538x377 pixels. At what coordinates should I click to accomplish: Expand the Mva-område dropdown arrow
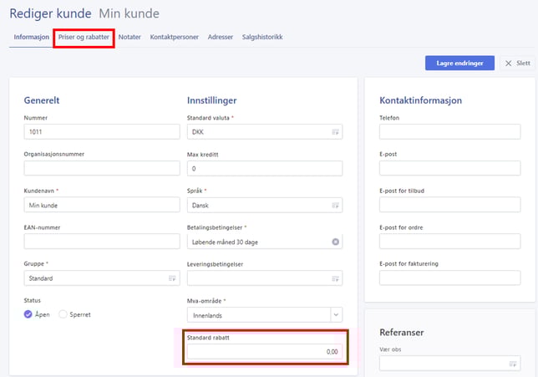tap(335, 315)
